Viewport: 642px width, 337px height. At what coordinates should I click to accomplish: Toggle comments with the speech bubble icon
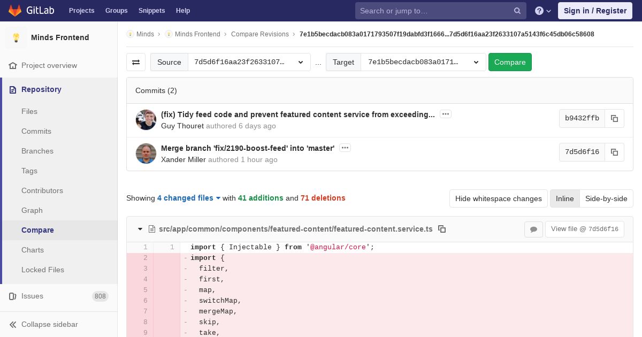coord(533,229)
